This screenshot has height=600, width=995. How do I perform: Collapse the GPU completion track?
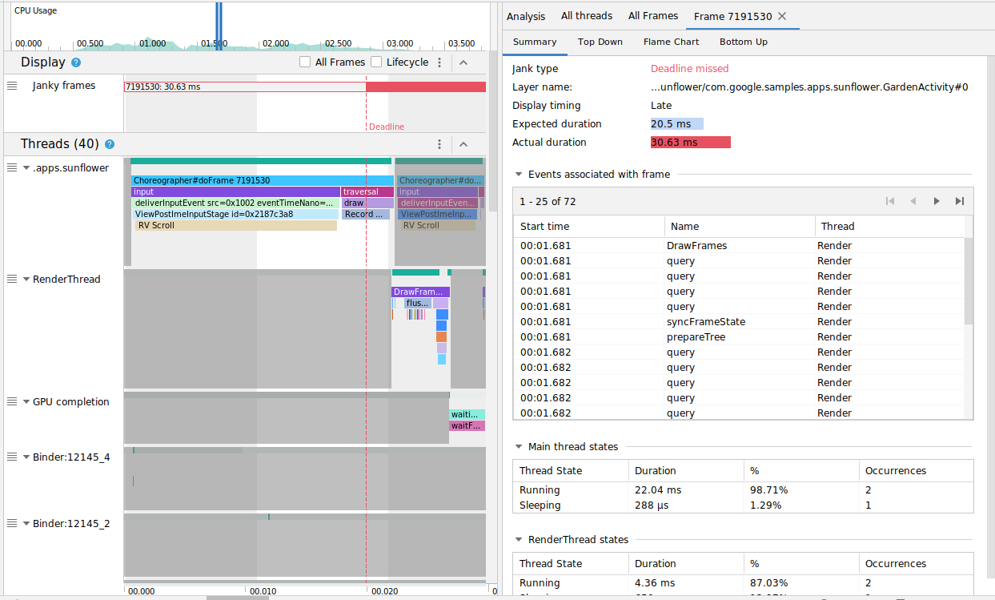25,401
